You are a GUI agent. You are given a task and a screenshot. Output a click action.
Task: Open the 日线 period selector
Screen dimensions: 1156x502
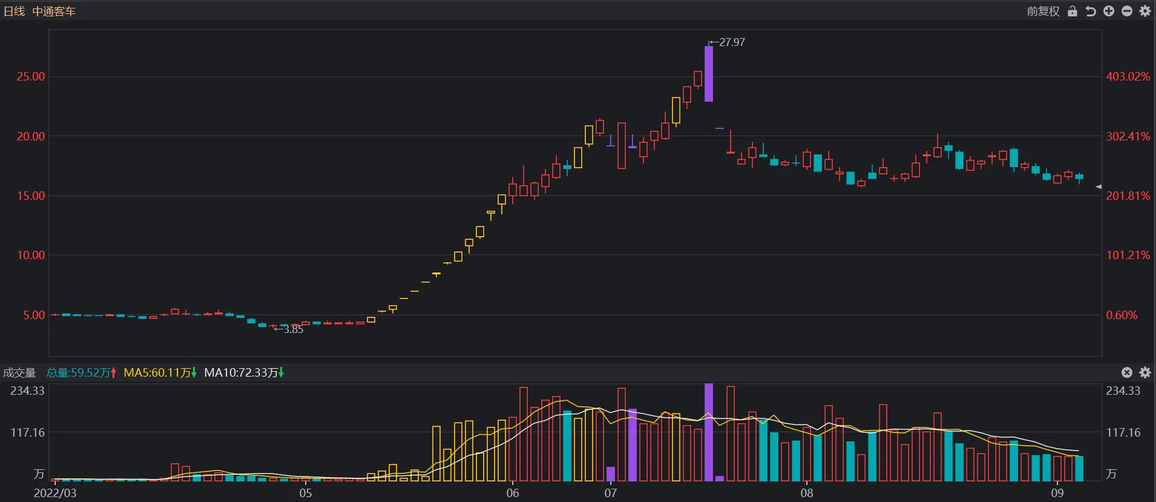pyautogui.click(x=15, y=12)
